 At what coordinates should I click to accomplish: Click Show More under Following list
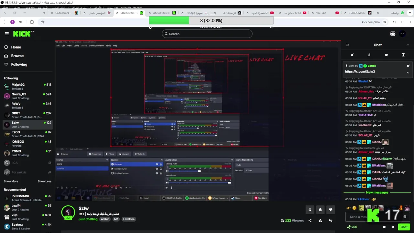11,181
